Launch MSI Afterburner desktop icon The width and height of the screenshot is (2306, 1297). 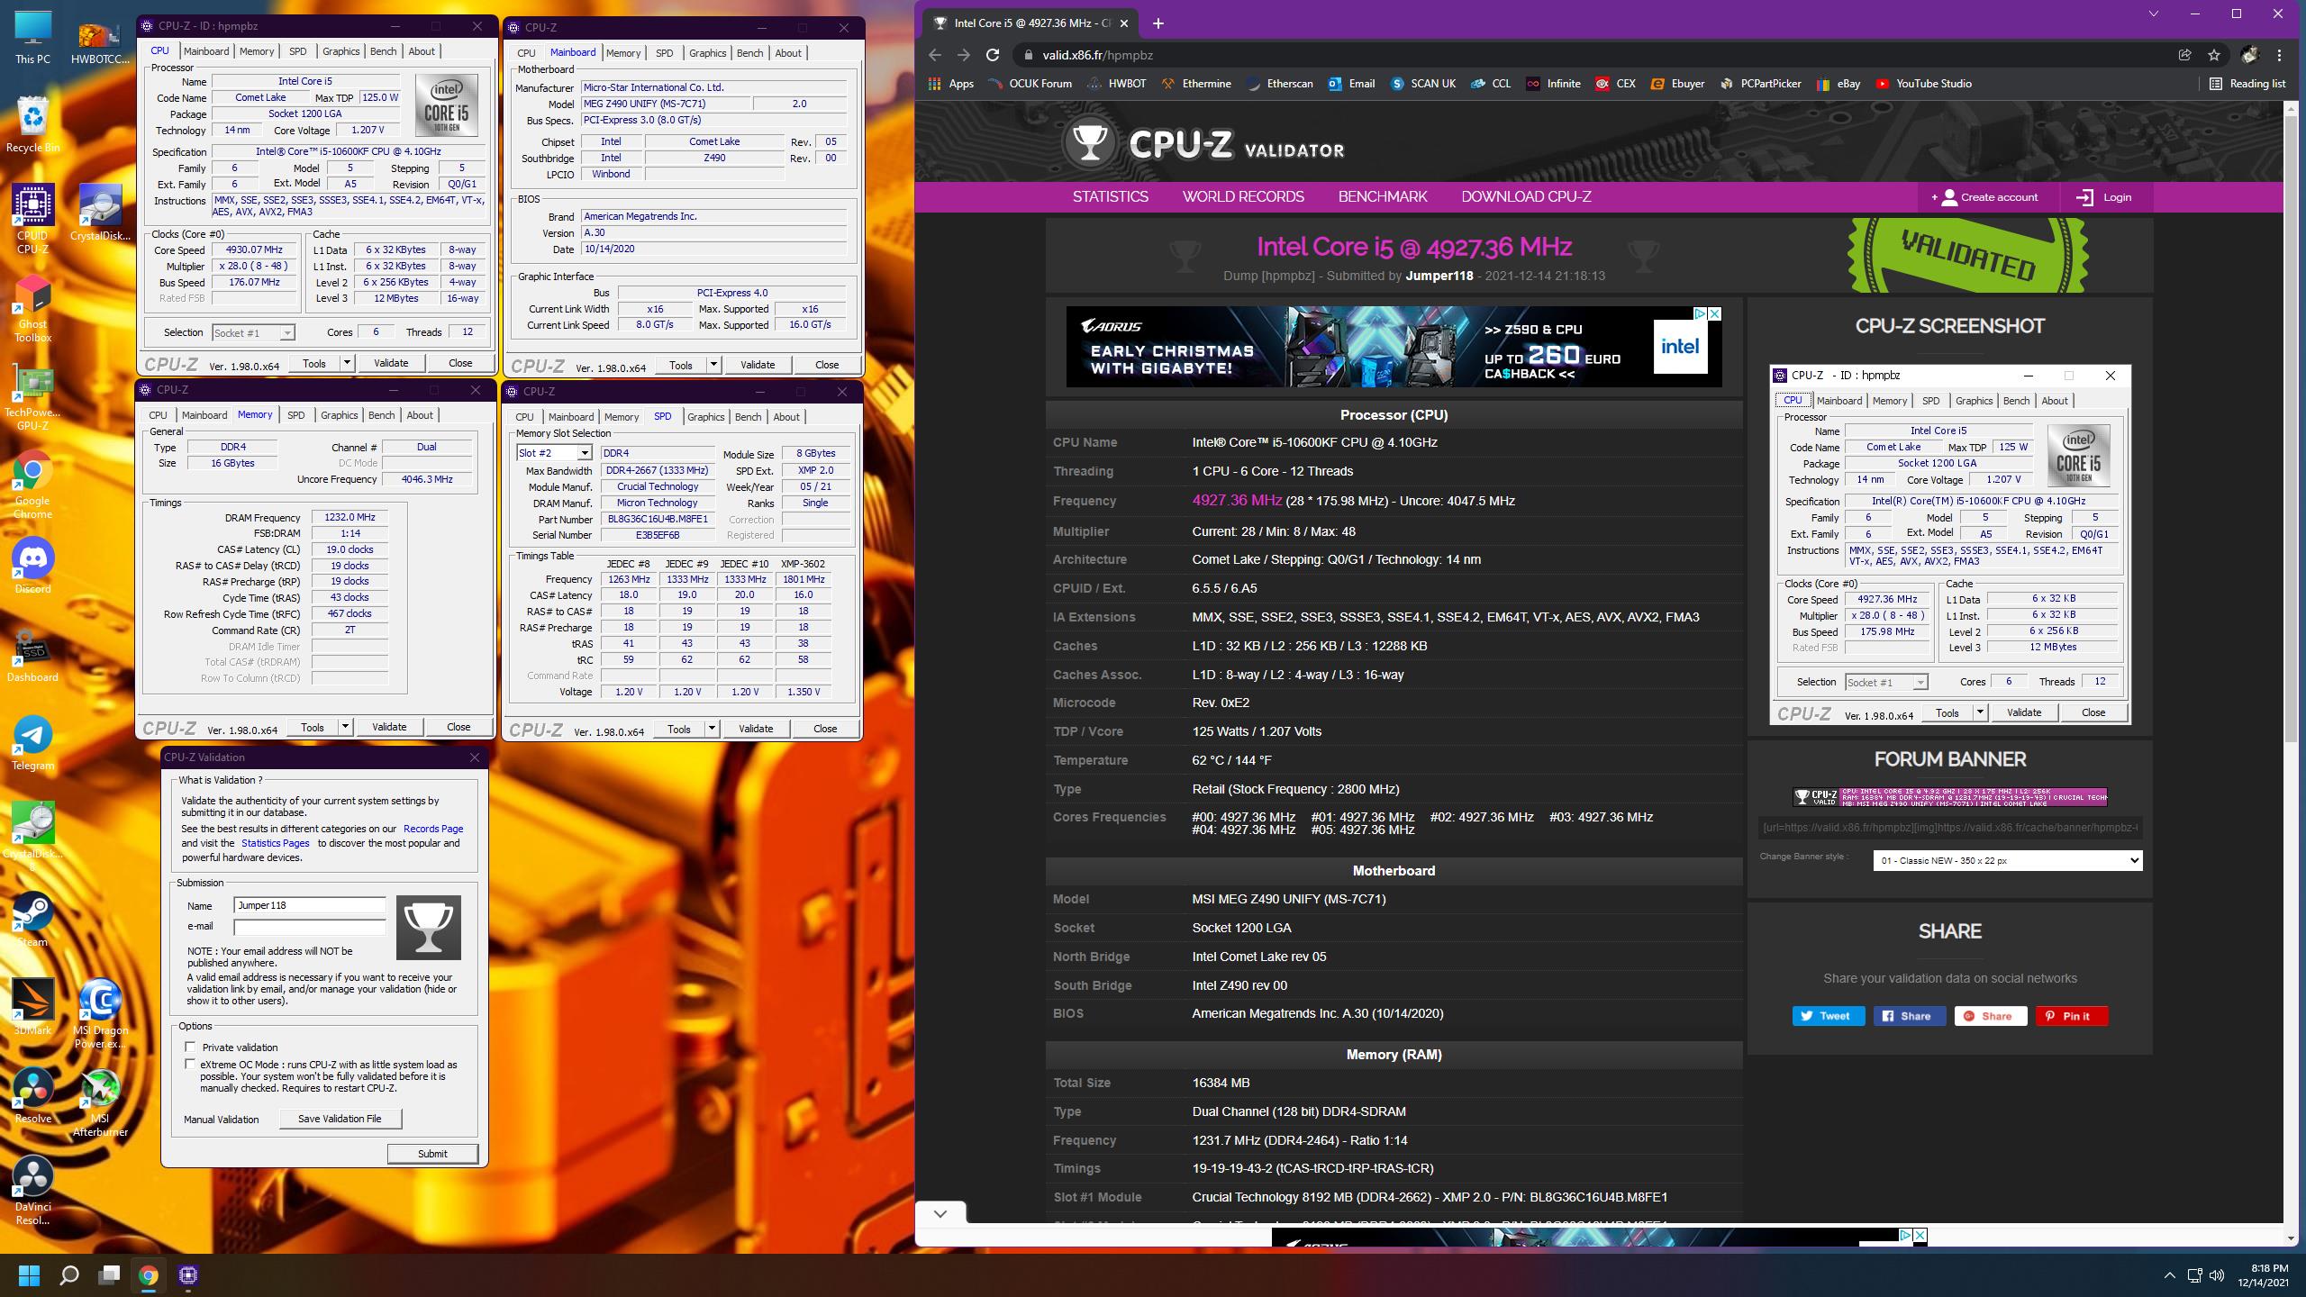tap(100, 1103)
